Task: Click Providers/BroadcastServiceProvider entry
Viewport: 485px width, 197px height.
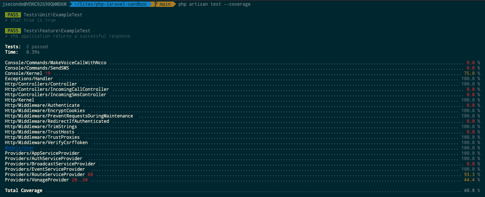Action: 50,164
